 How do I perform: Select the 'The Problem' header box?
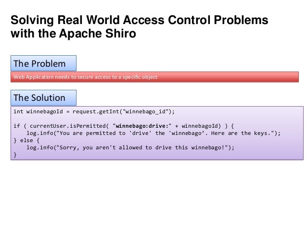pyautogui.click(x=43, y=63)
